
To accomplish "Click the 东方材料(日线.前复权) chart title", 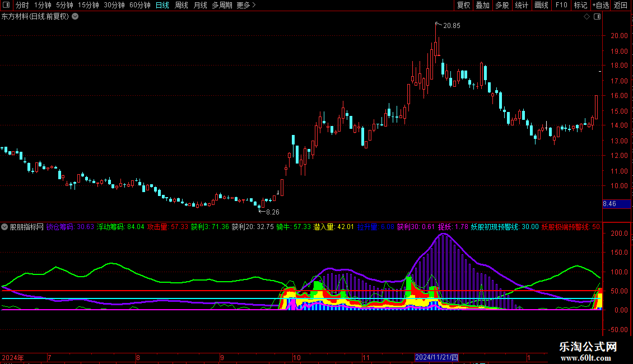I will point(35,17).
